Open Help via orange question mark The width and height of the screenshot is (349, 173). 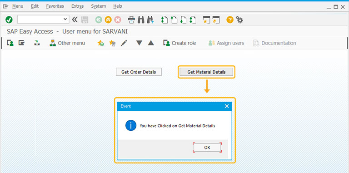point(230,20)
